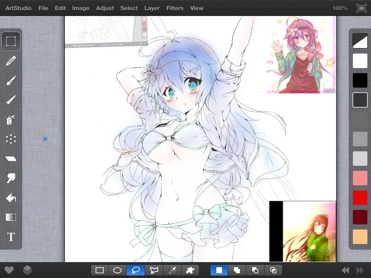Pick the peach orange swatch
This screenshot has height=278, width=371.
tap(360, 237)
